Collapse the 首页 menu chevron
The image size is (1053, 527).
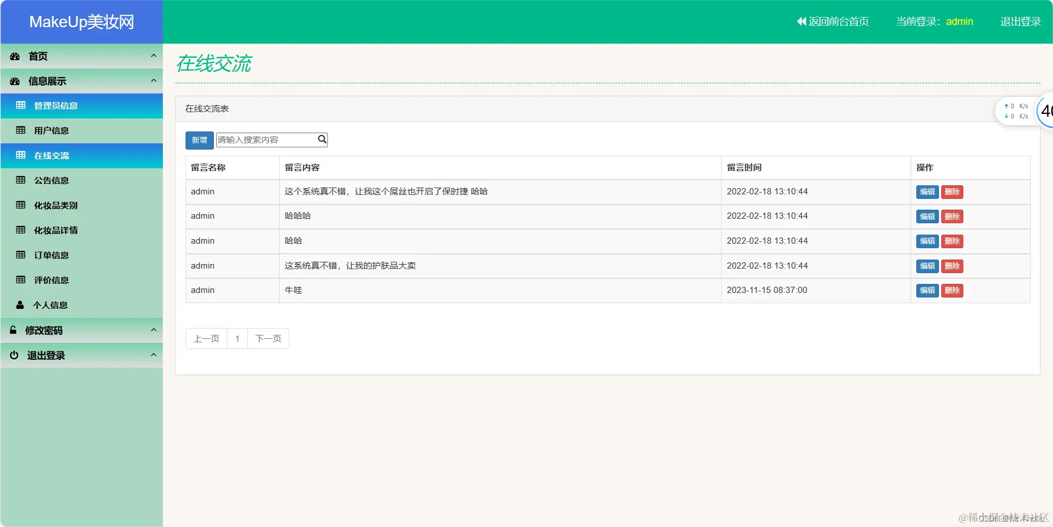153,56
